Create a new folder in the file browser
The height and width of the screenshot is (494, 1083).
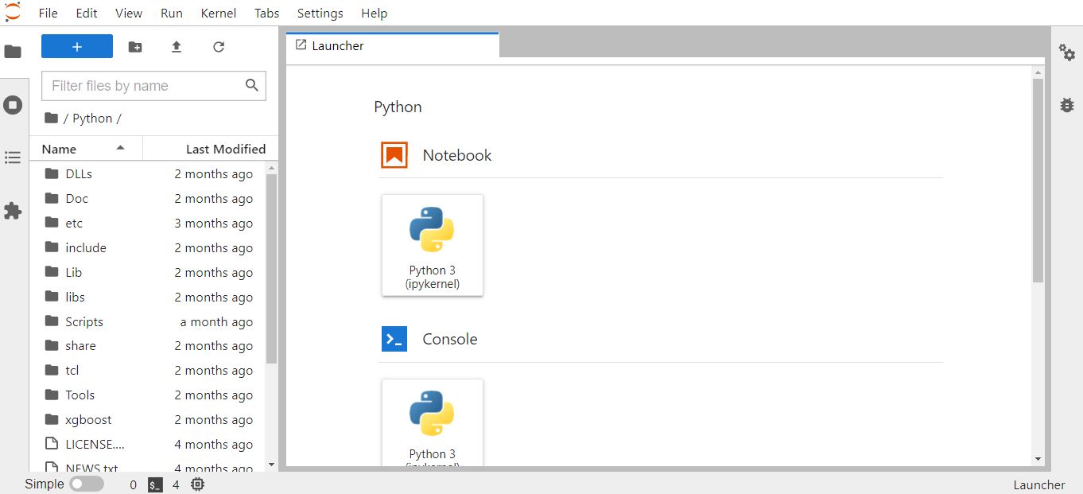point(134,47)
